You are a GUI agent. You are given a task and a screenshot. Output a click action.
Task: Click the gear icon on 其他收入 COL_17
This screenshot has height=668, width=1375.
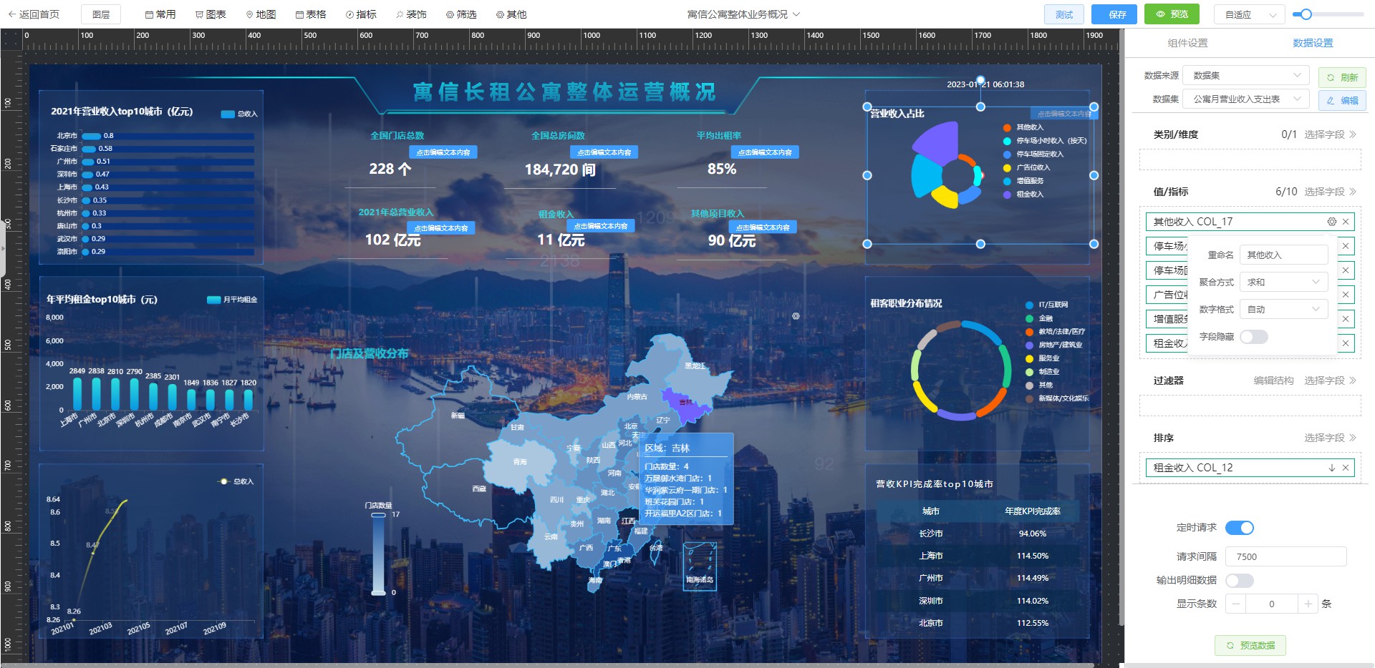[x=1332, y=222]
